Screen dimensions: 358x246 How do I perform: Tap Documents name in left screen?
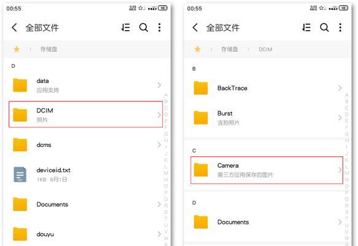52,204
